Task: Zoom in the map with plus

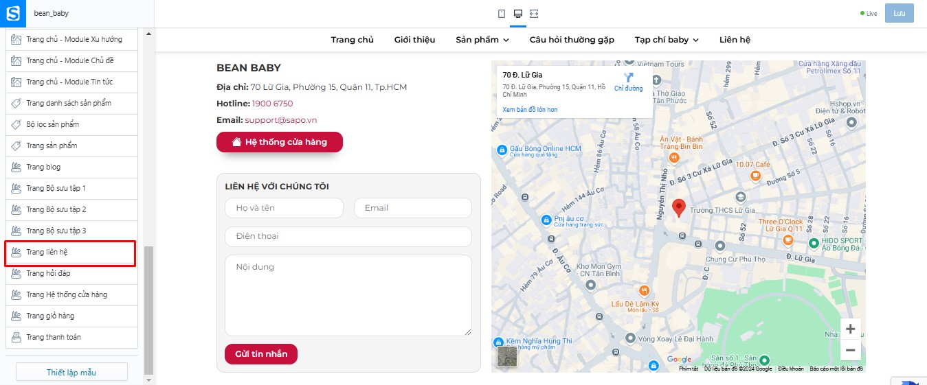Action: [850, 329]
